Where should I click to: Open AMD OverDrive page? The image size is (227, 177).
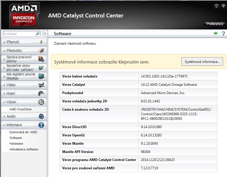tap(20, 109)
